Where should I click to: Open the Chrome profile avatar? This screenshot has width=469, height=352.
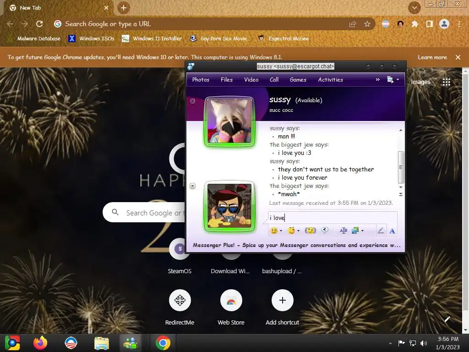point(444,24)
